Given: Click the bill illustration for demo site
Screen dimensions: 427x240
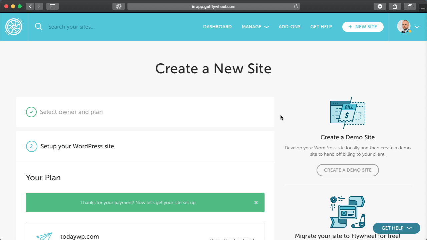Looking at the screenshot, I should click(348, 113).
